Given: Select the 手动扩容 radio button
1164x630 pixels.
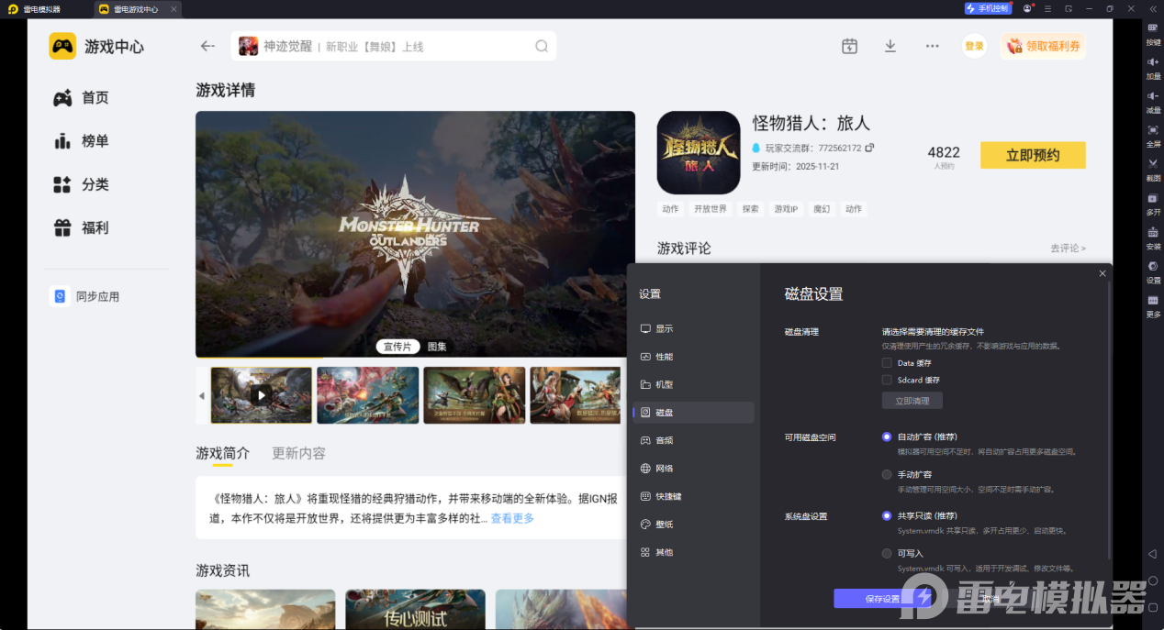Looking at the screenshot, I should [x=886, y=474].
